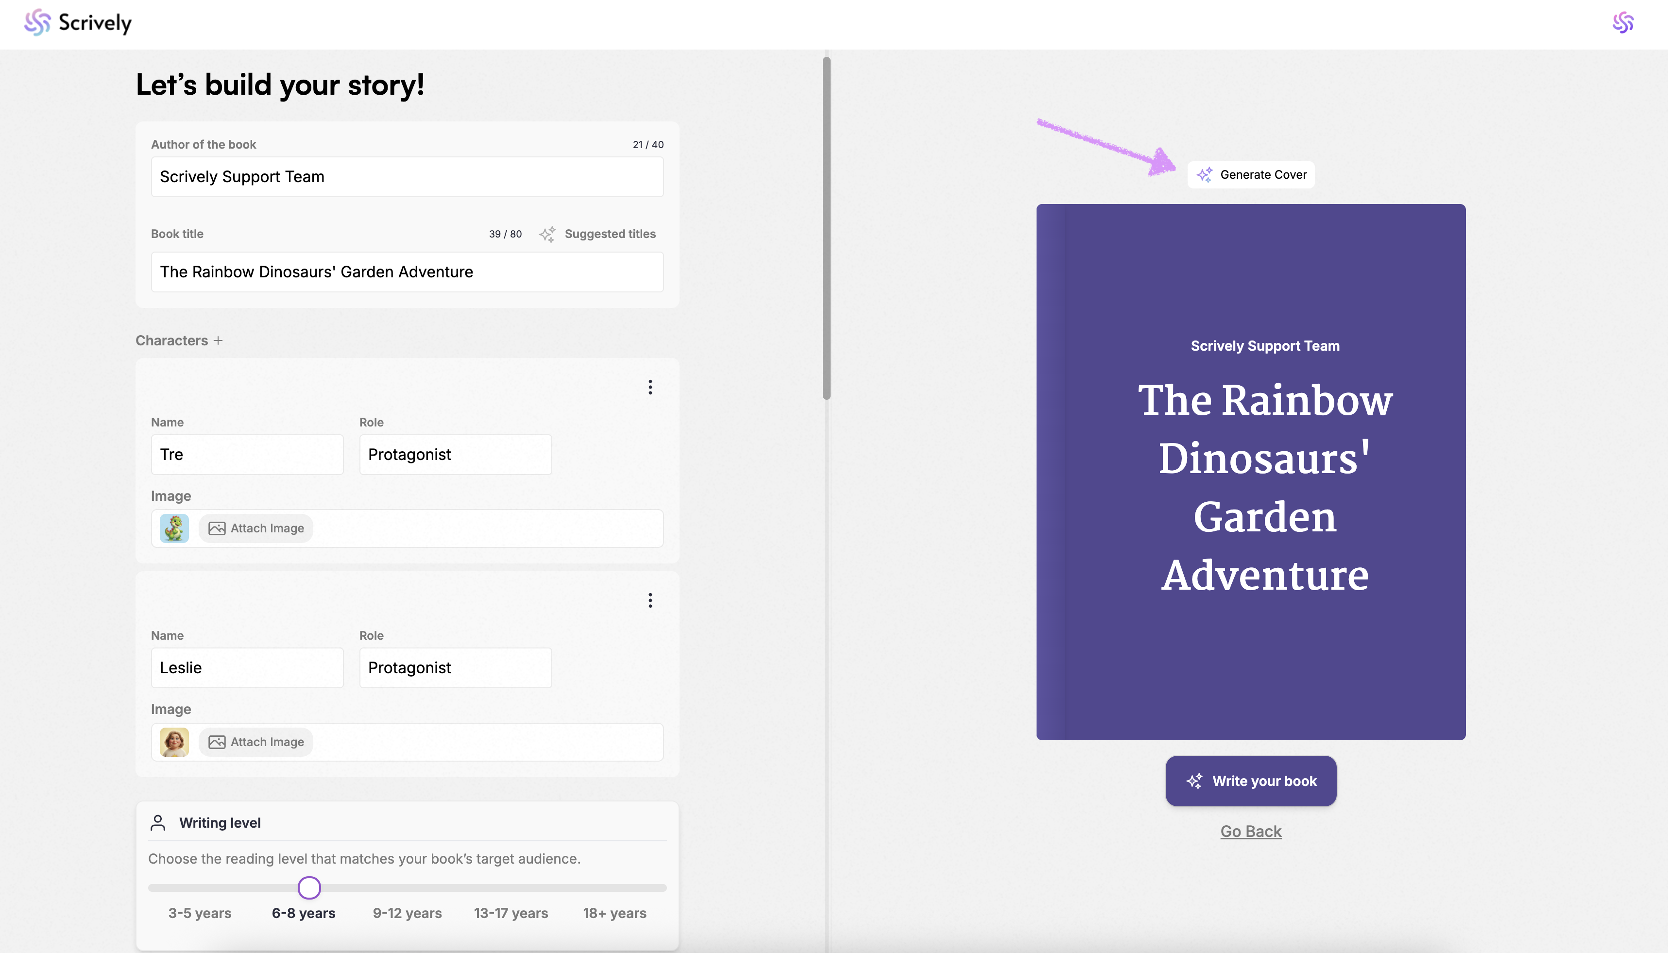Attach image for Leslie character
The image size is (1668, 953).
256,742
